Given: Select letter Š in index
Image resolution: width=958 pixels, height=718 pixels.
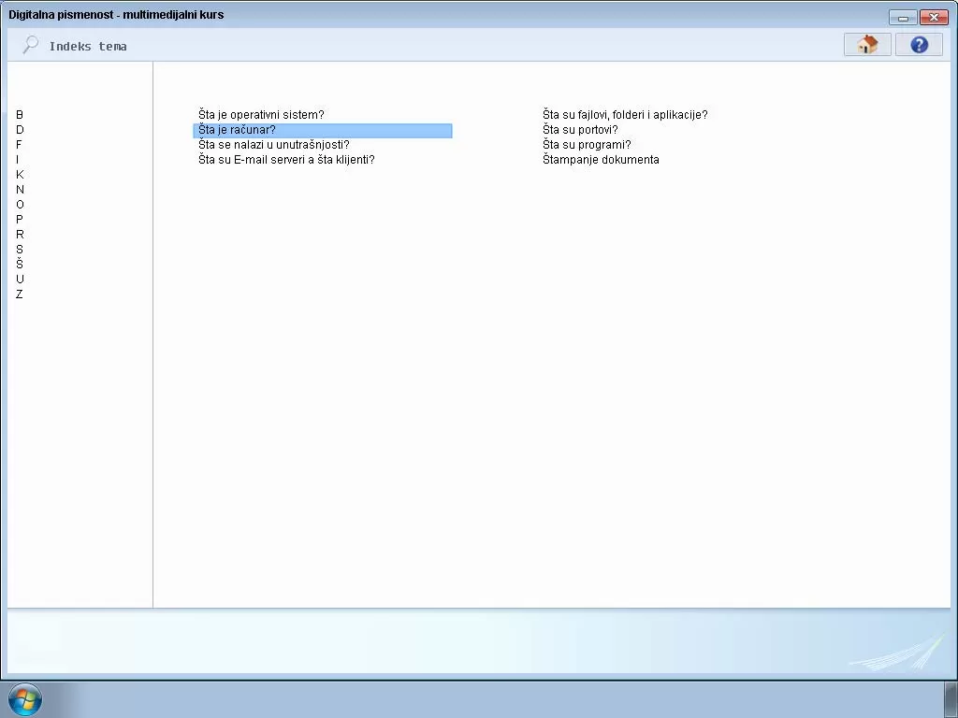Looking at the screenshot, I should (x=20, y=264).
